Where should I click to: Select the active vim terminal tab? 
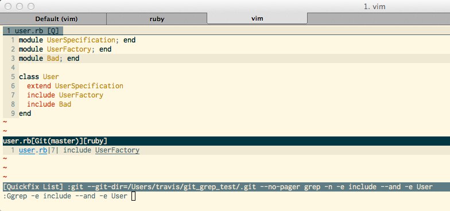(x=257, y=19)
